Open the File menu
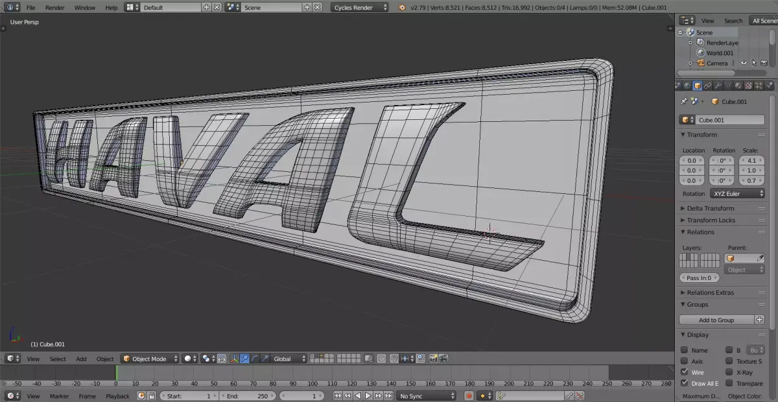The image size is (778, 402). [30, 7]
